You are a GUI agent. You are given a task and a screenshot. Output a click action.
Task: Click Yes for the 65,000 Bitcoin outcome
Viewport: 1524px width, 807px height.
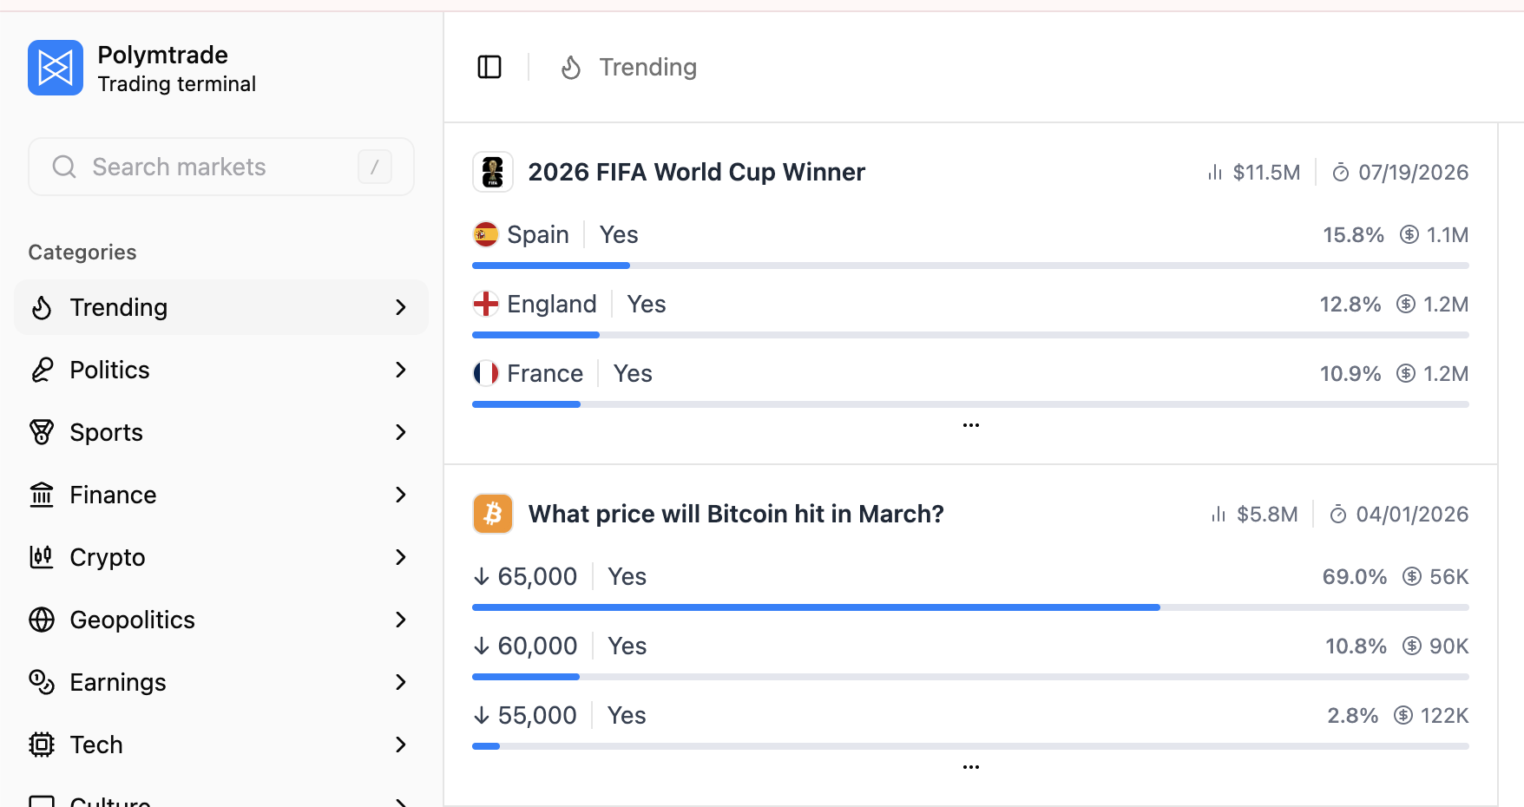point(627,575)
